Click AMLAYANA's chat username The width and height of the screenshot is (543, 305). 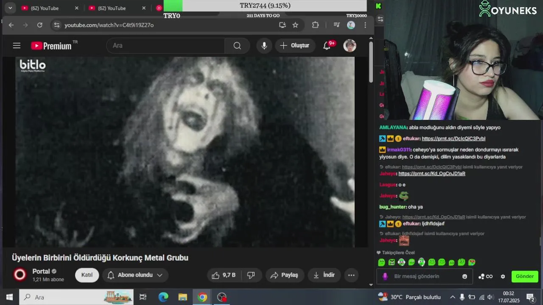point(393,128)
